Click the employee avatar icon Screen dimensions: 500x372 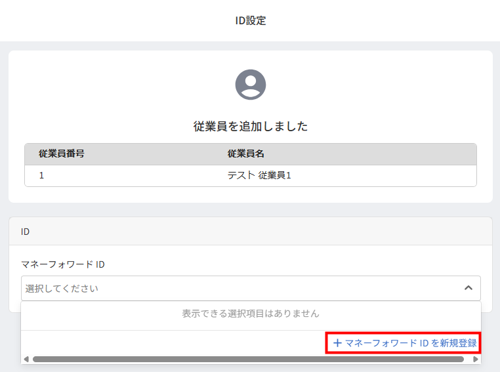[250, 85]
